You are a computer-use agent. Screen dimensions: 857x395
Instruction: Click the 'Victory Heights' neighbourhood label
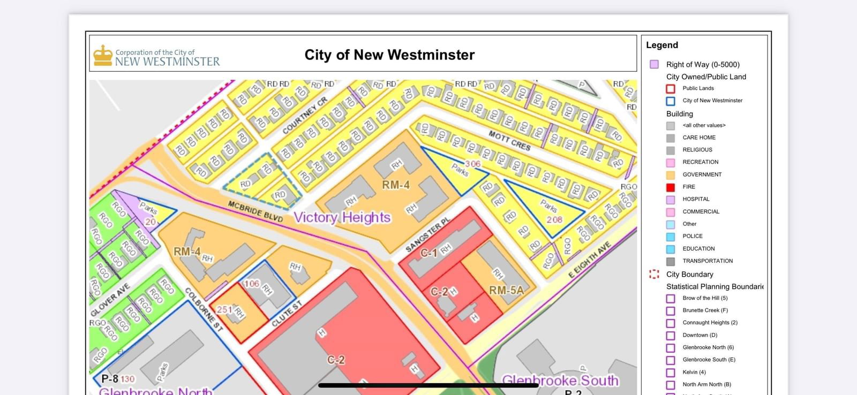342,217
